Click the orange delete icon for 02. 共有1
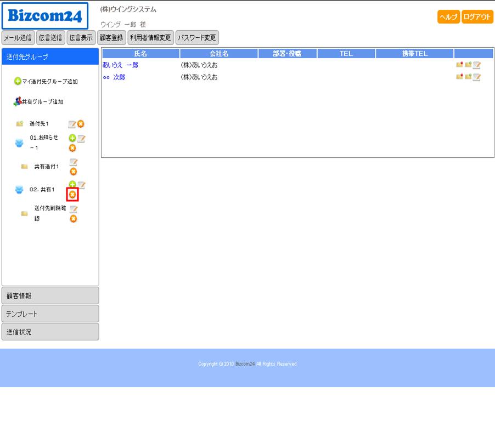Image resolution: width=495 pixels, height=421 pixels. tap(72, 195)
